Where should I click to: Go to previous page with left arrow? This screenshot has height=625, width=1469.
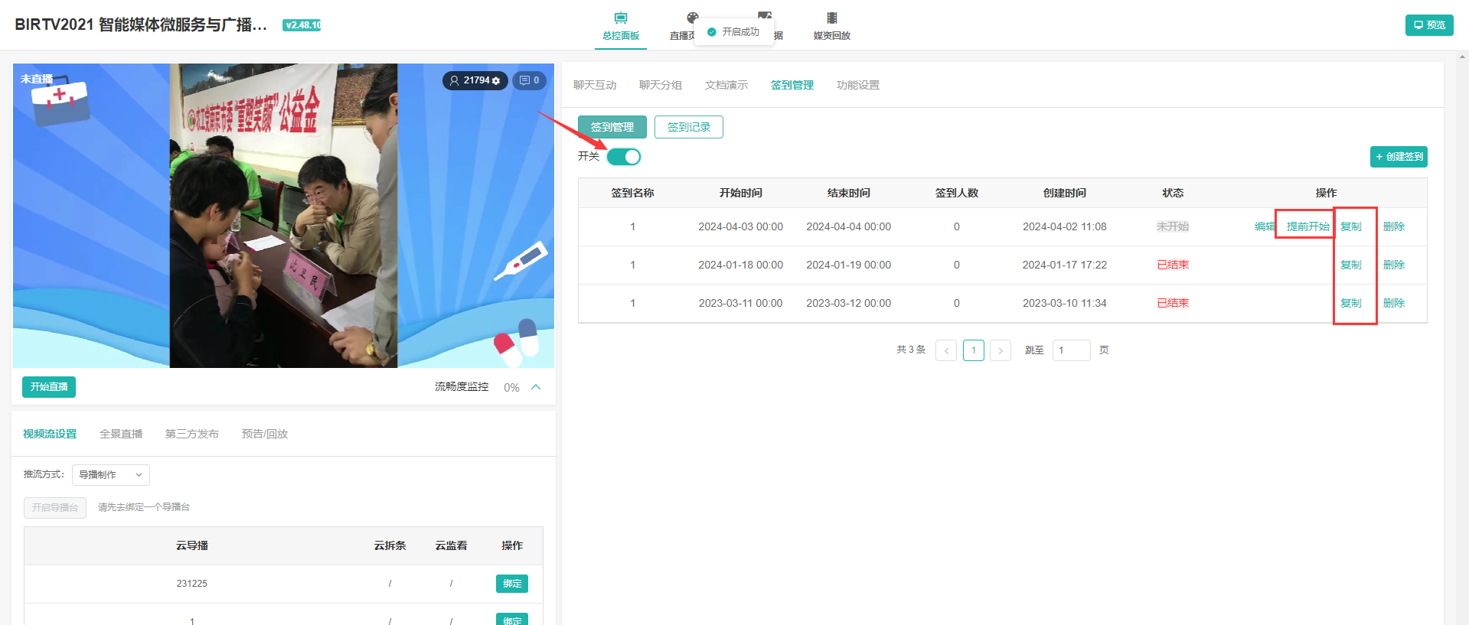(x=946, y=350)
